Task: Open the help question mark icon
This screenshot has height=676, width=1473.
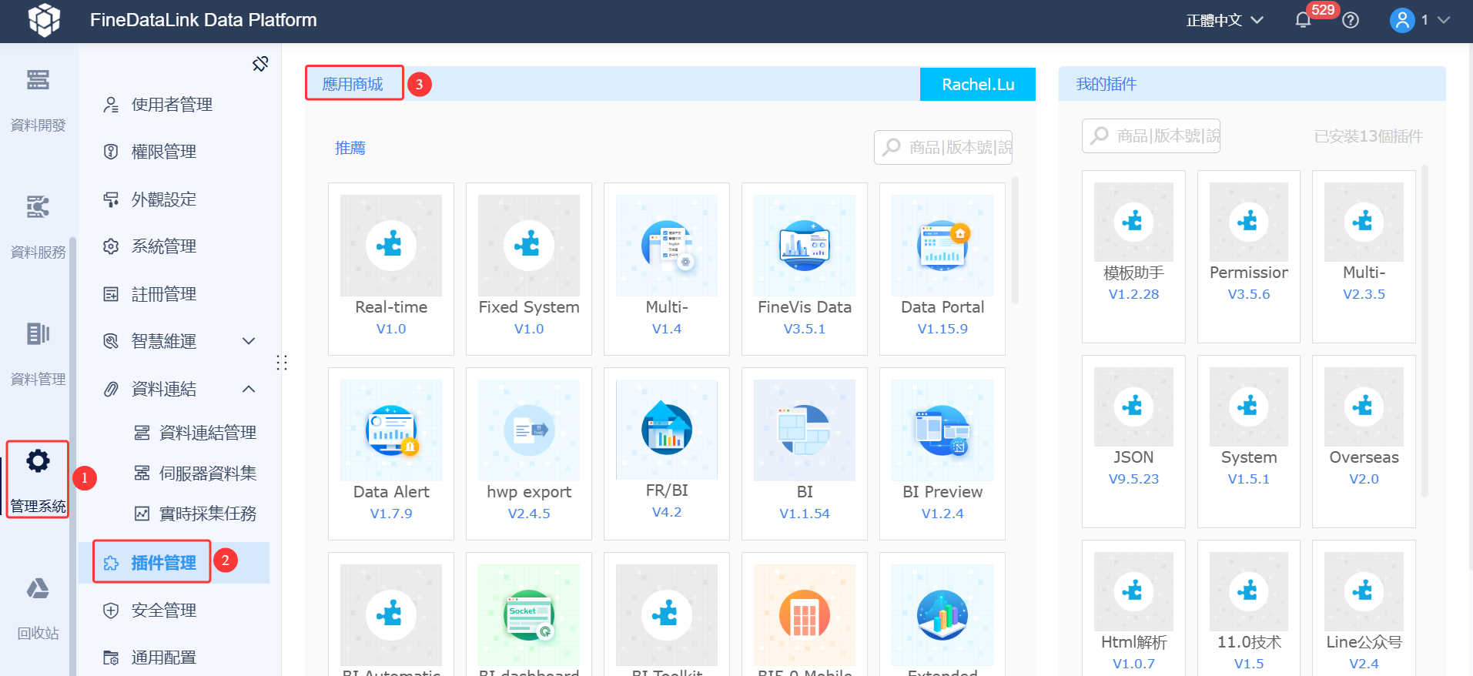Action: click(1351, 20)
